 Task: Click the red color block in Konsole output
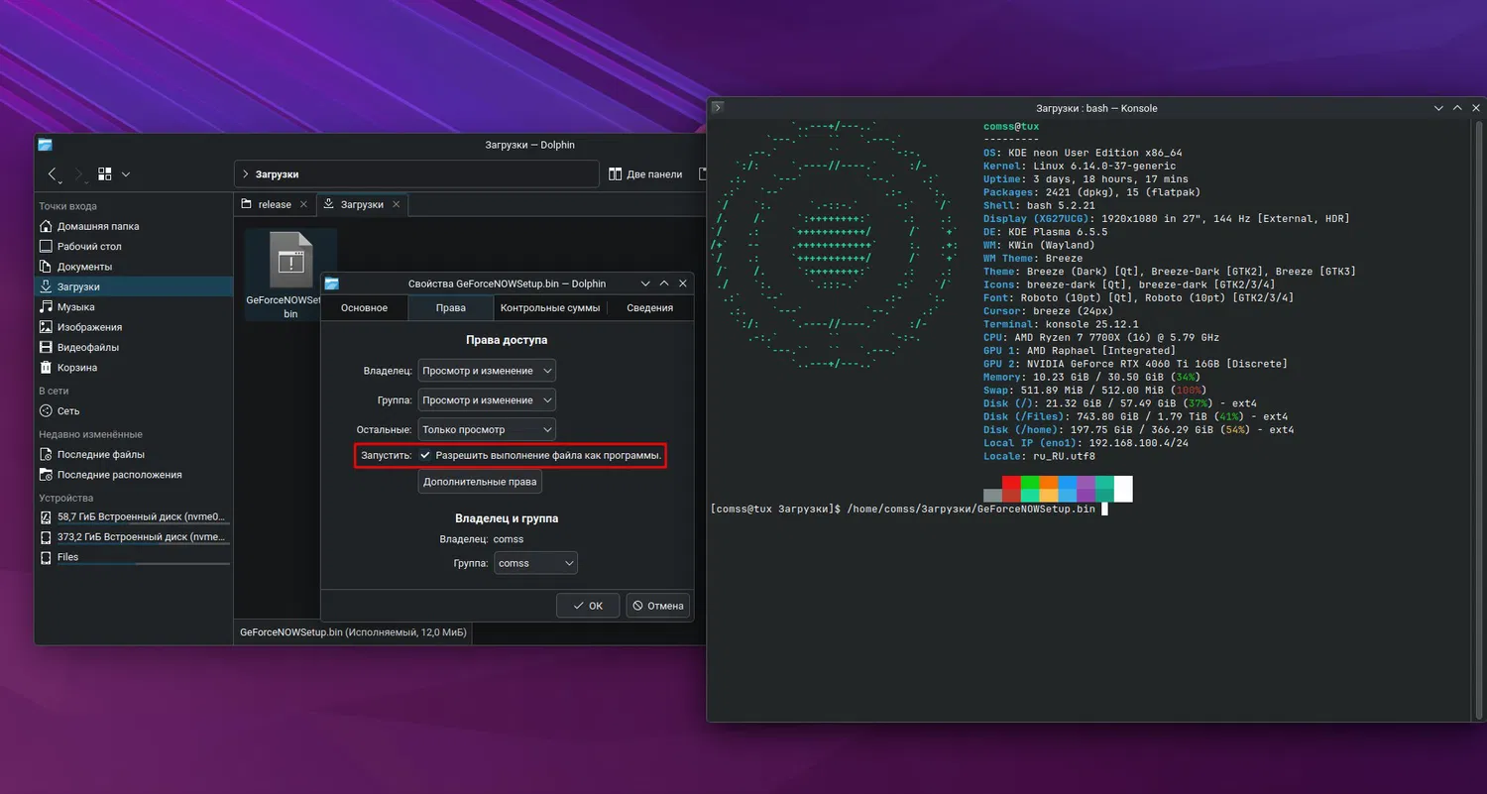[x=1011, y=482]
